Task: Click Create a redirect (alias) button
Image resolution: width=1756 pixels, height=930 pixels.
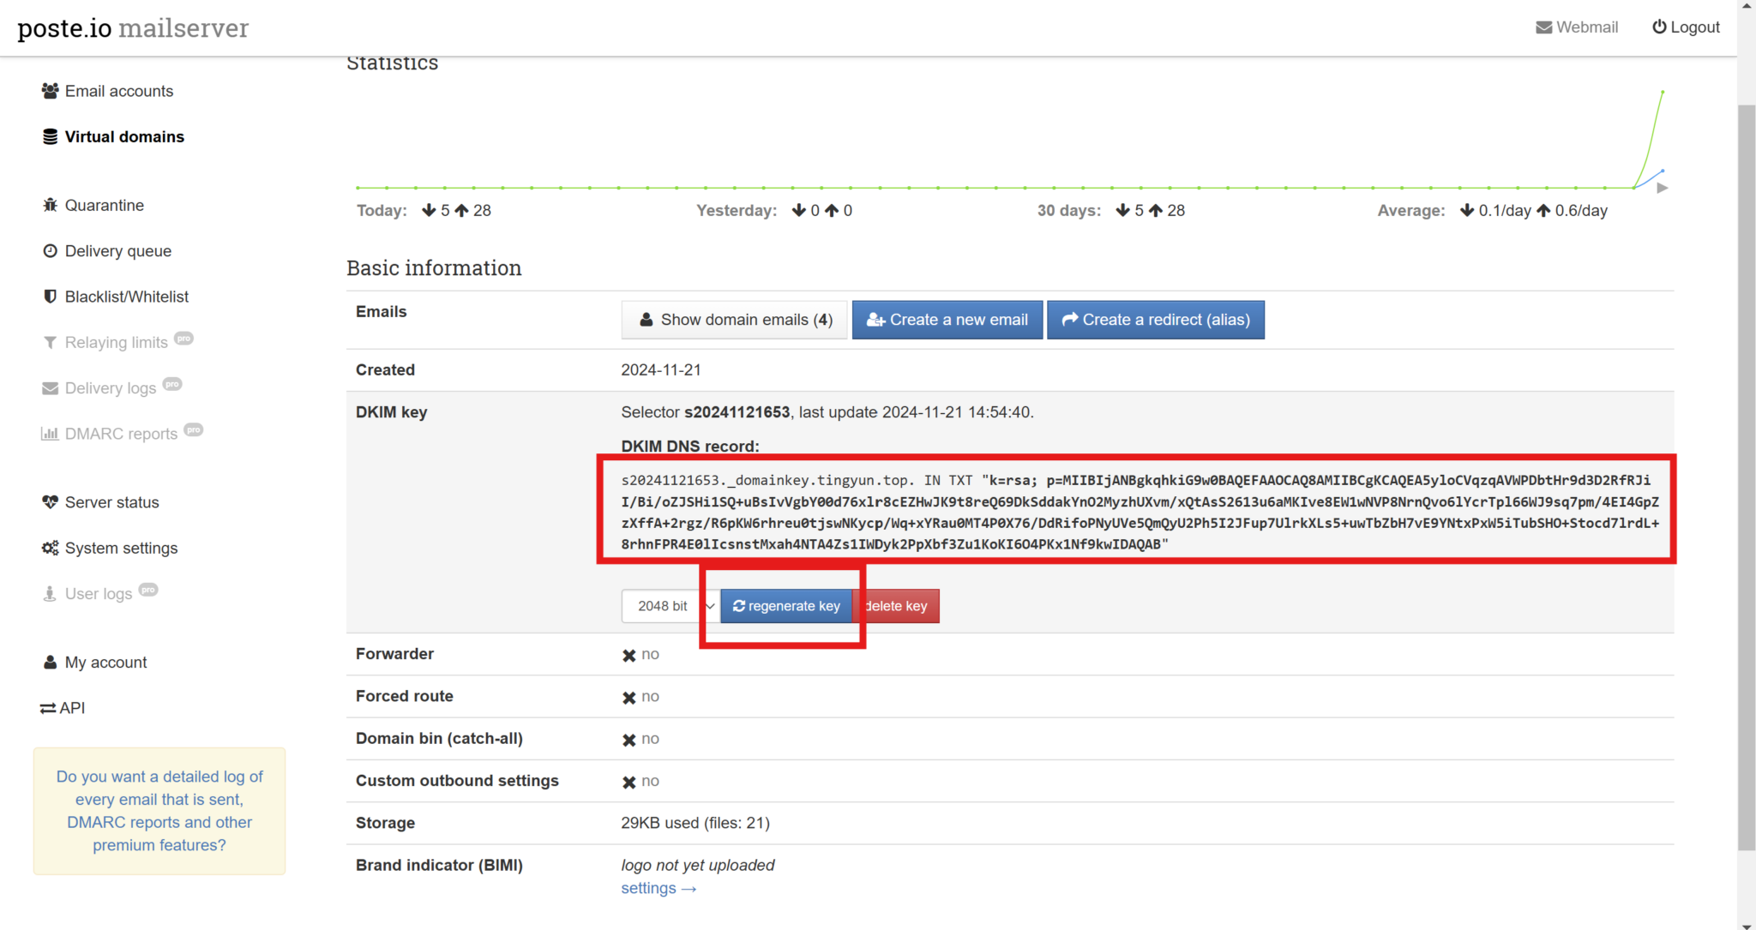Action: 1155,320
